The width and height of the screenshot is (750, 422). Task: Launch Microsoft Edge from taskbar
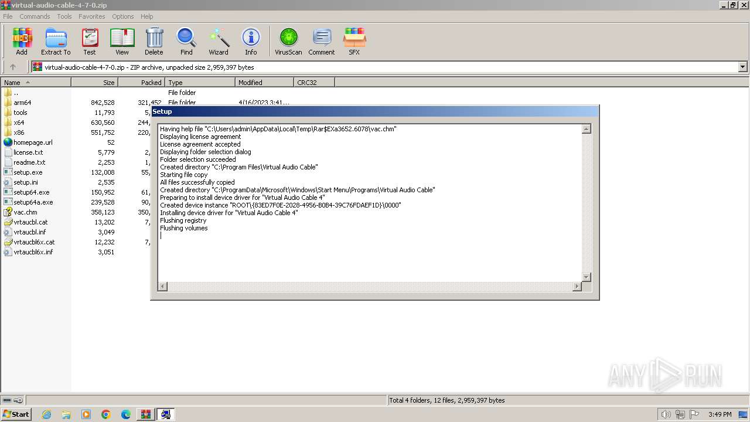click(x=126, y=414)
